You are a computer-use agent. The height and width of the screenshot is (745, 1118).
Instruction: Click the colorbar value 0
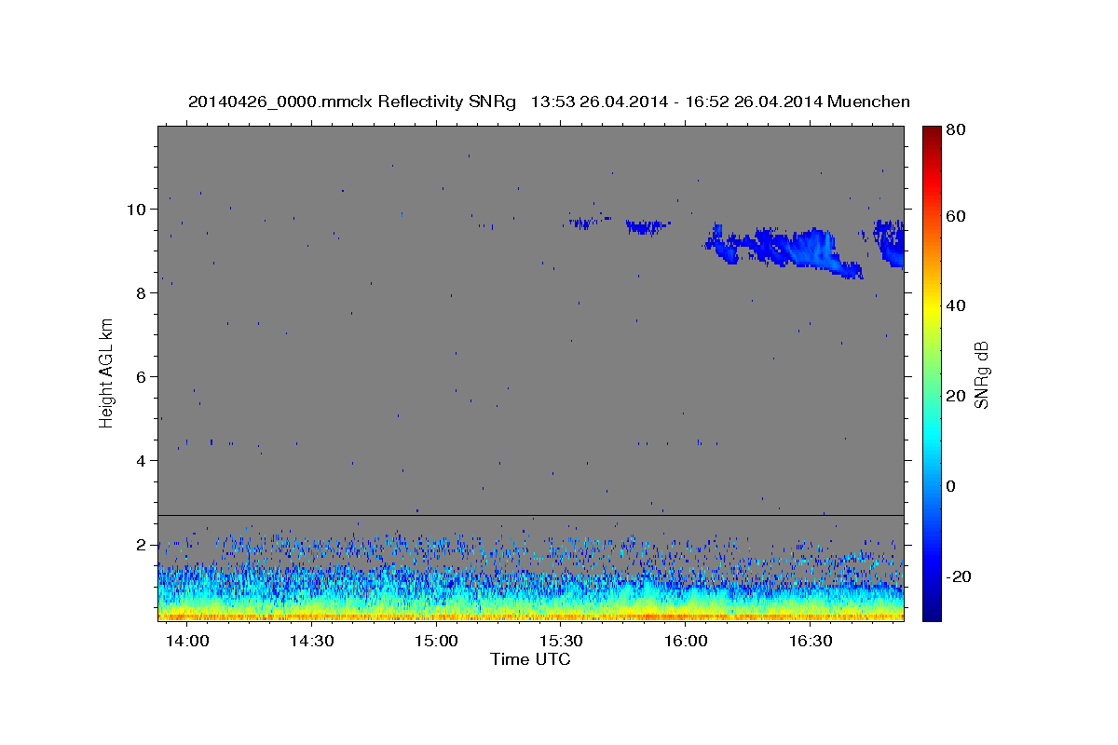pyautogui.click(x=951, y=486)
